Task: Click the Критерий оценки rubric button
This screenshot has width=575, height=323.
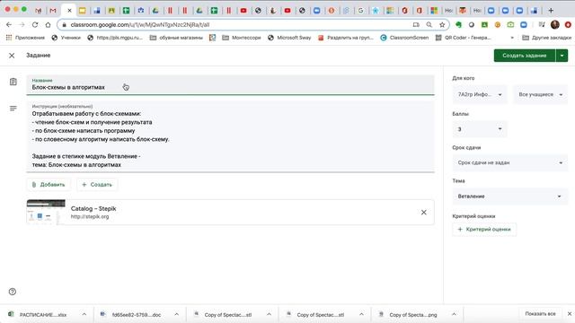Action: click(x=484, y=230)
